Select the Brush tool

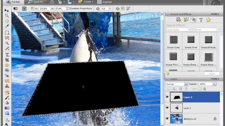[x=7, y=98]
